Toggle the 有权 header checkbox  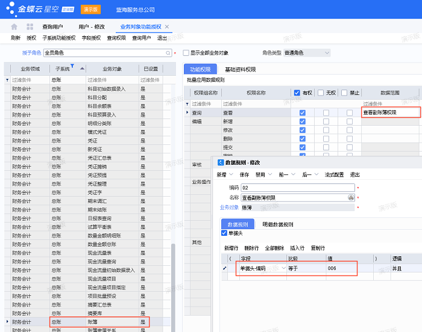point(297,93)
